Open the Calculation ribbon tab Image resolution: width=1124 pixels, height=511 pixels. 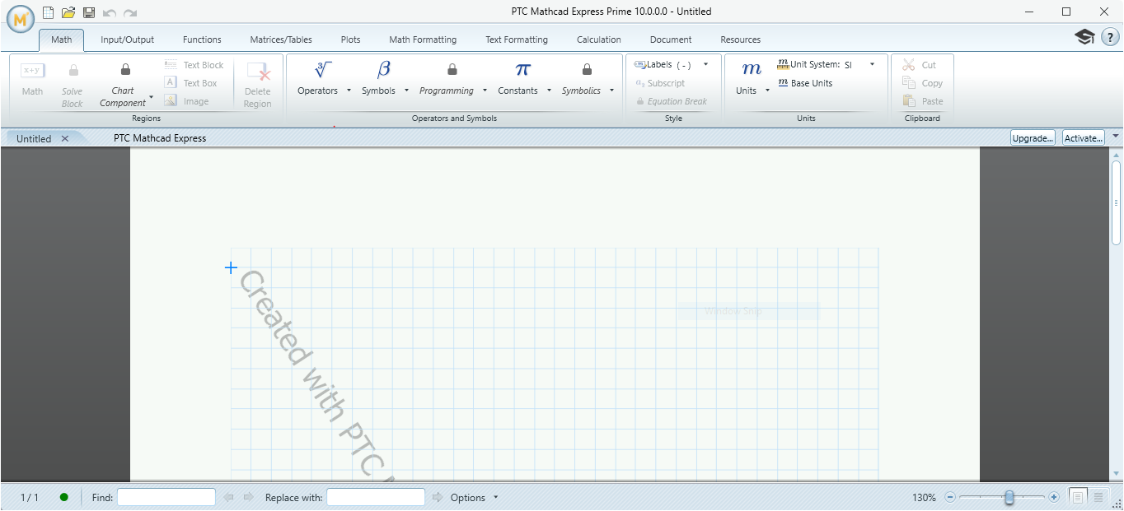[x=598, y=39]
